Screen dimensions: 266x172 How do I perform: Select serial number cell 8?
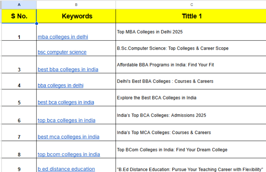[19, 150]
